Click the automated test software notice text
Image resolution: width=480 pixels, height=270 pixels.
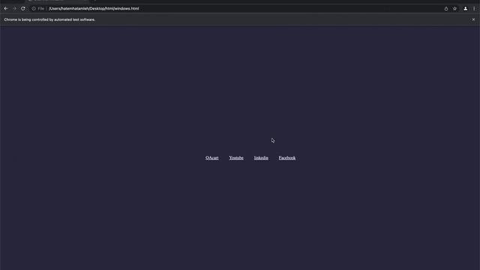[49, 19]
